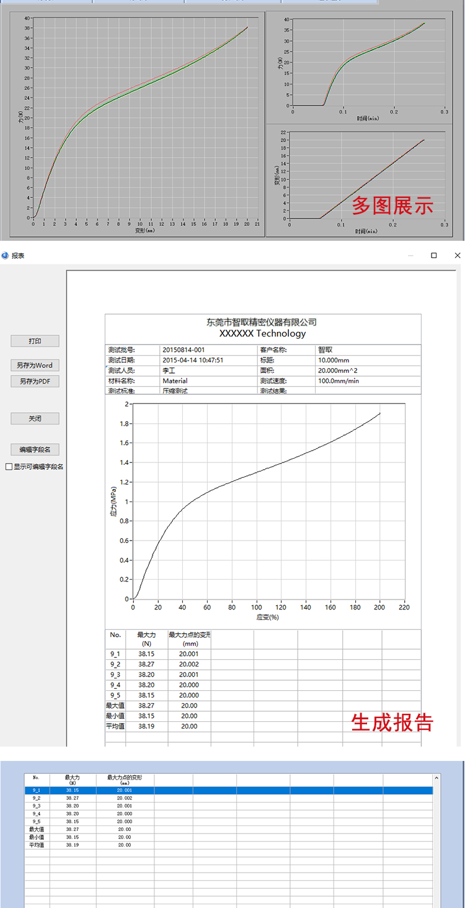Image resolution: width=465 pixels, height=908 pixels.
Task: Click 最大力 column header in bottom table
Action: (x=72, y=778)
